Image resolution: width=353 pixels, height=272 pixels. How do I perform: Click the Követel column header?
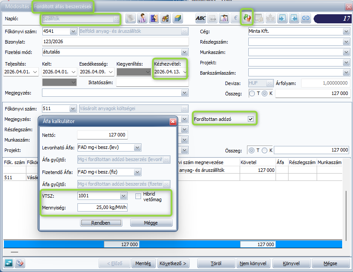click(257, 162)
